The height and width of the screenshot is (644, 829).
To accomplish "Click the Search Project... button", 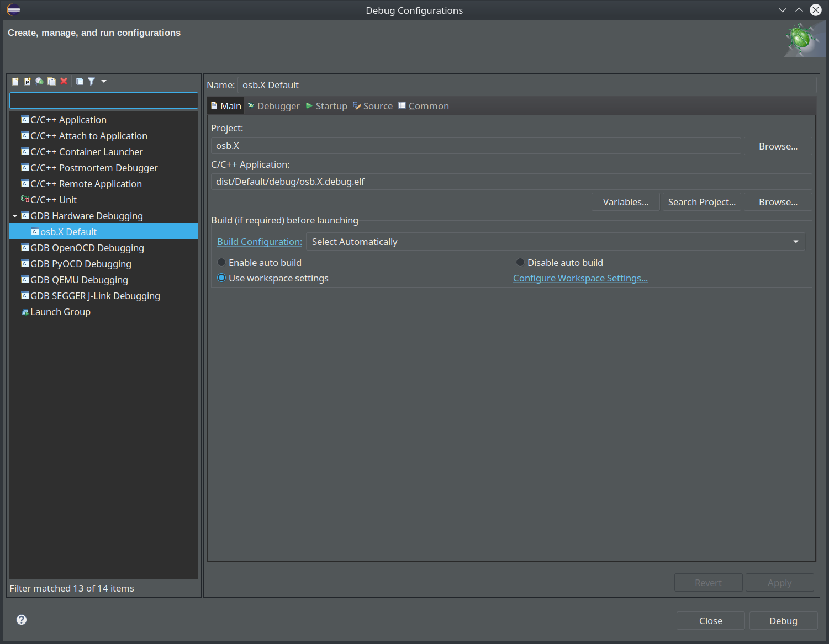I will tap(701, 202).
